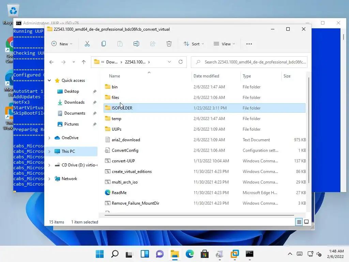
Task: Open New item dropdown
Action: pyautogui.click(x=62, y=44)
